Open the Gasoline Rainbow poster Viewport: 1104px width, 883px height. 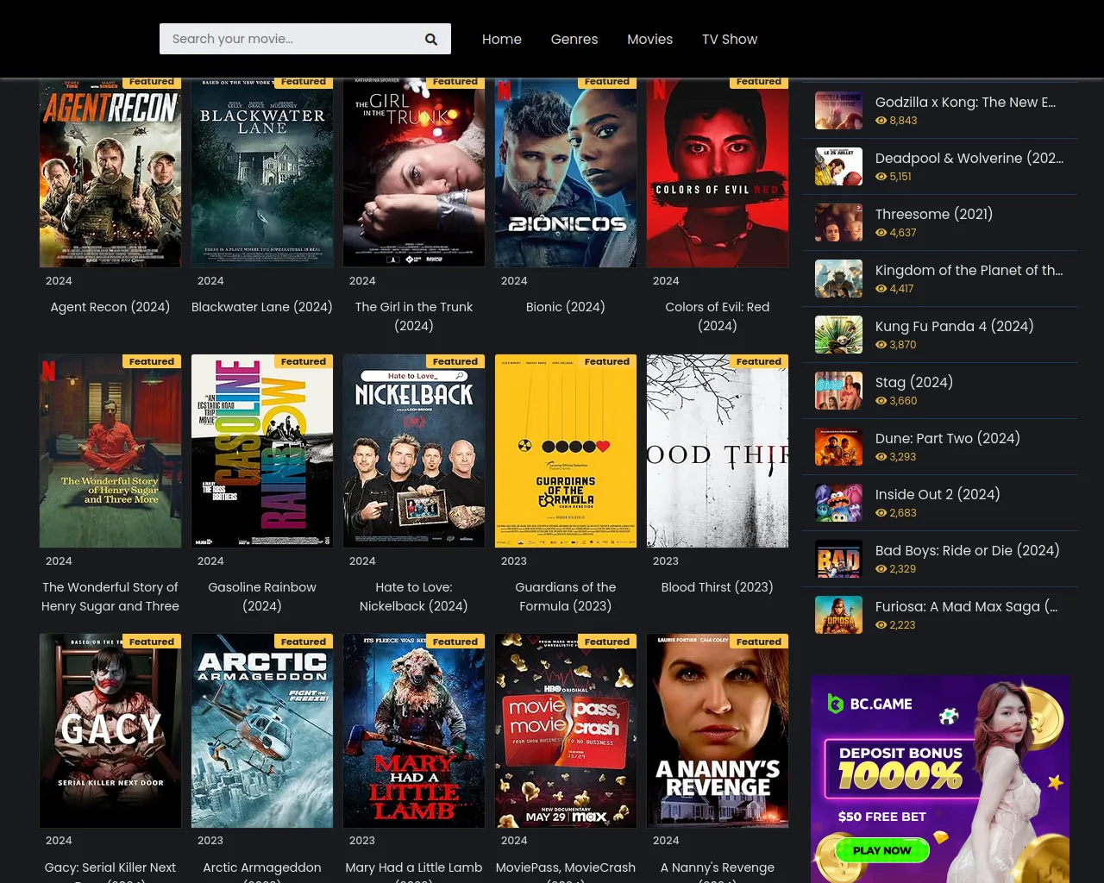pos(262,451)
